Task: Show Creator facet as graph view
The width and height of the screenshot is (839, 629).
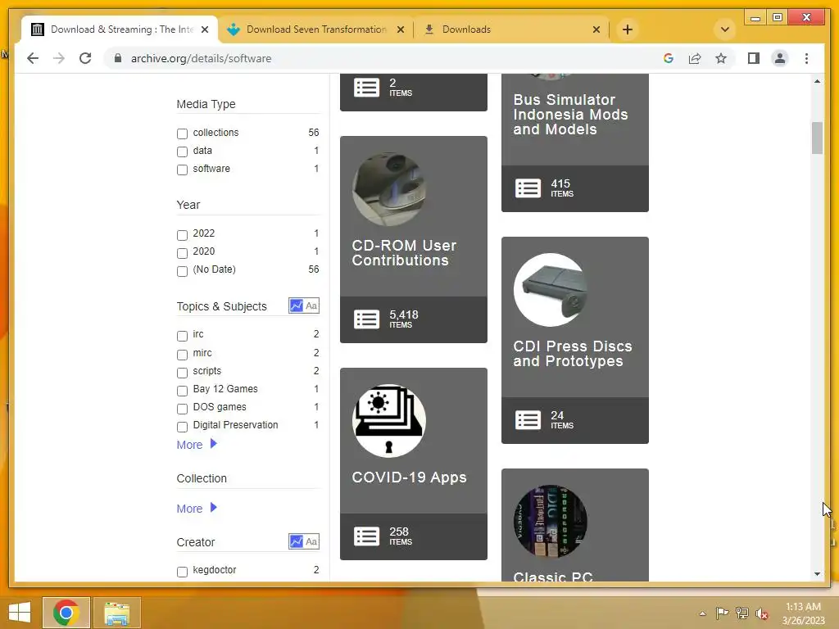Action: (x=296, y=541)
